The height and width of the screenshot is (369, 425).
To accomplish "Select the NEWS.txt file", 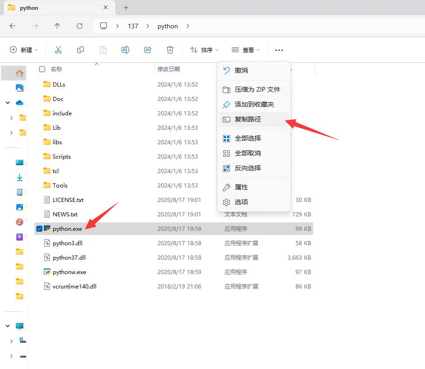I will [x=174, y=214].
